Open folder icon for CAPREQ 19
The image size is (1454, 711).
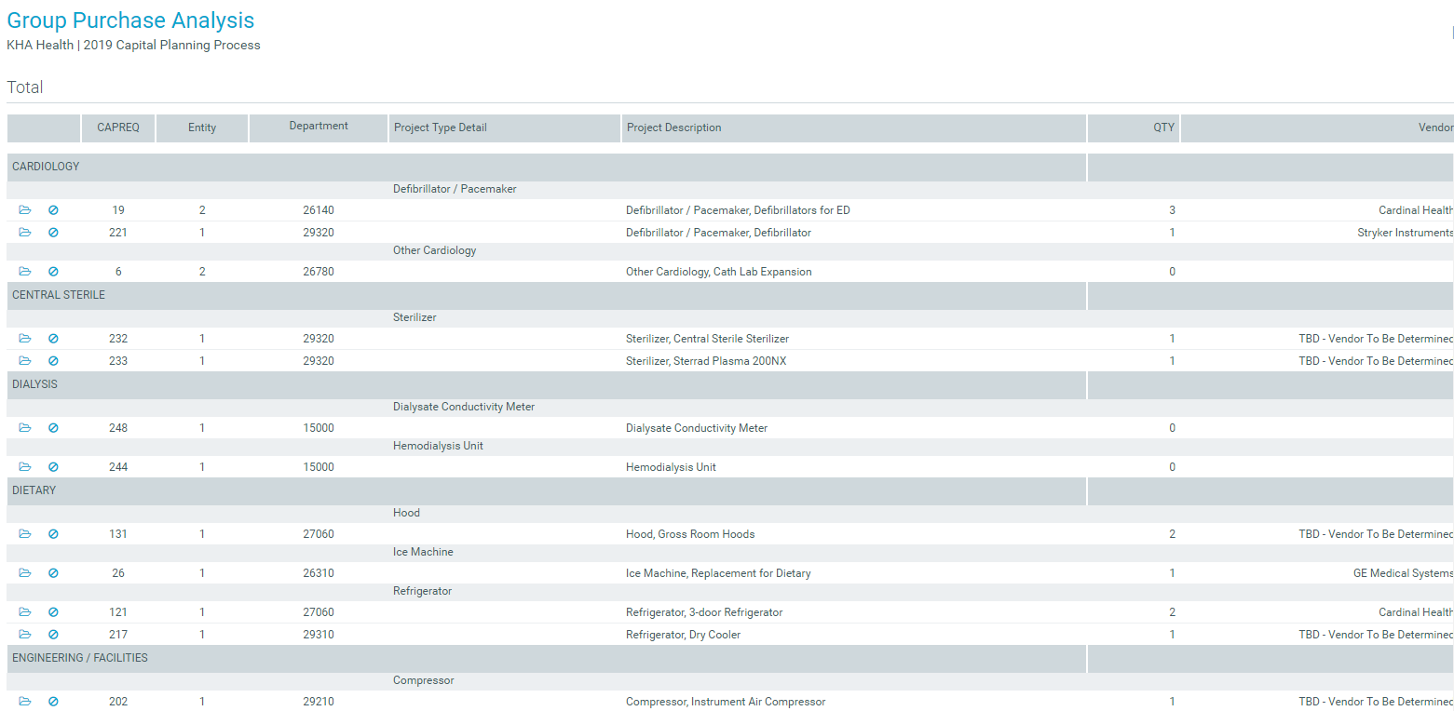coord(25,210)
